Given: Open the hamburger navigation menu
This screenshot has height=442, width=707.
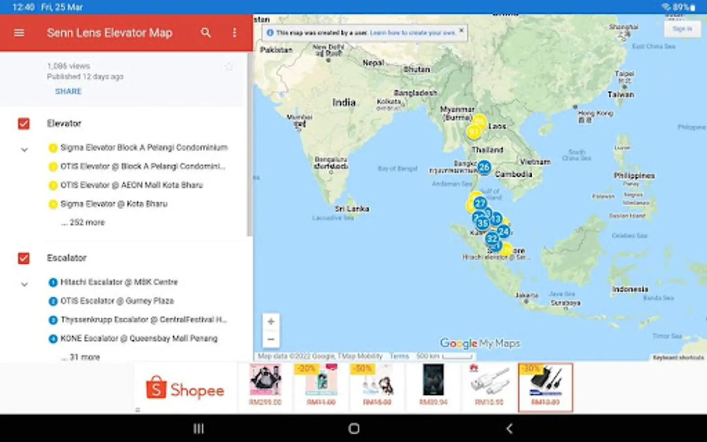Looking at the screenshot, I should click(x=19, y=33).
